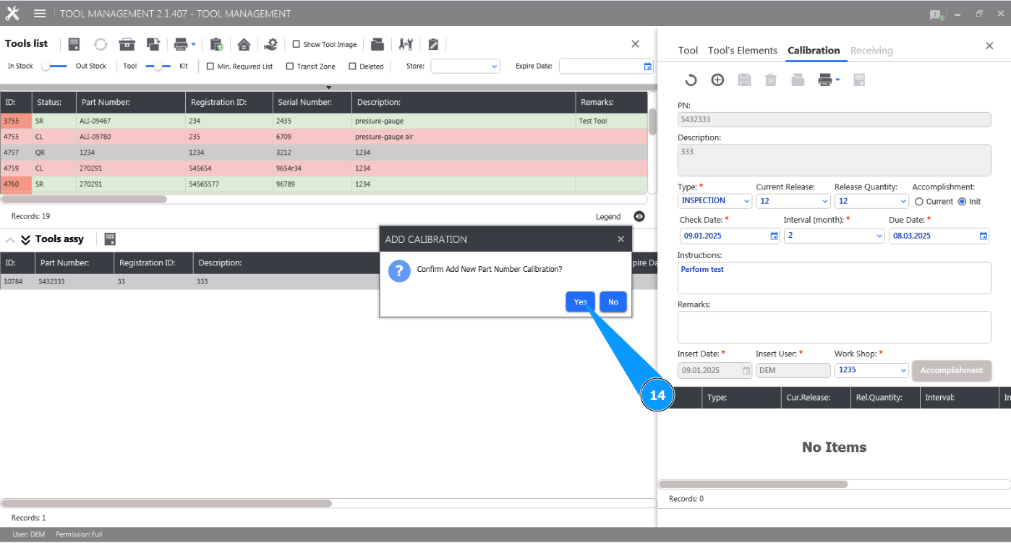The image size is (1011, 543).
Task: Open the Check Date calendar picker
Action: (x=774, y=236)
